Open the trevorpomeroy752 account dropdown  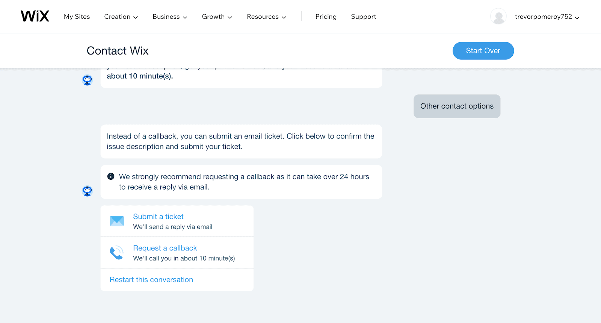pos(547,17)
